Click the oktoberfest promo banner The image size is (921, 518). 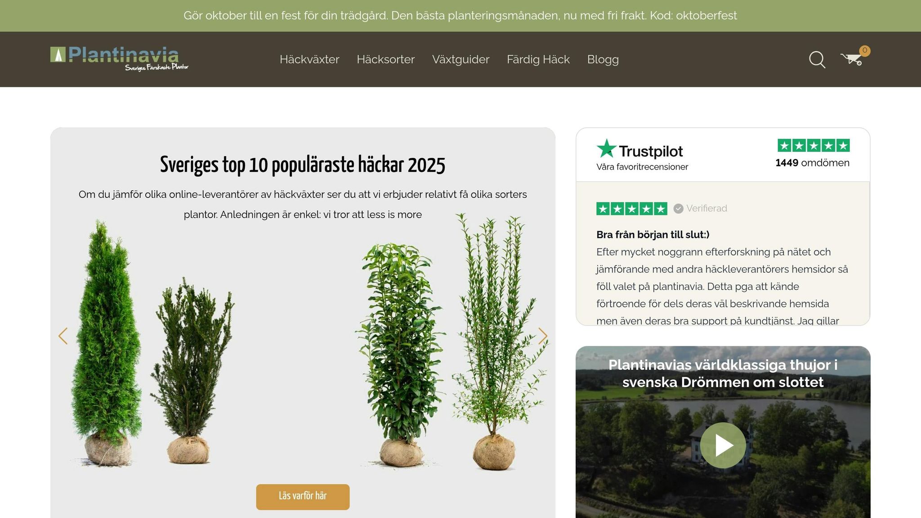tap(460, 16)
